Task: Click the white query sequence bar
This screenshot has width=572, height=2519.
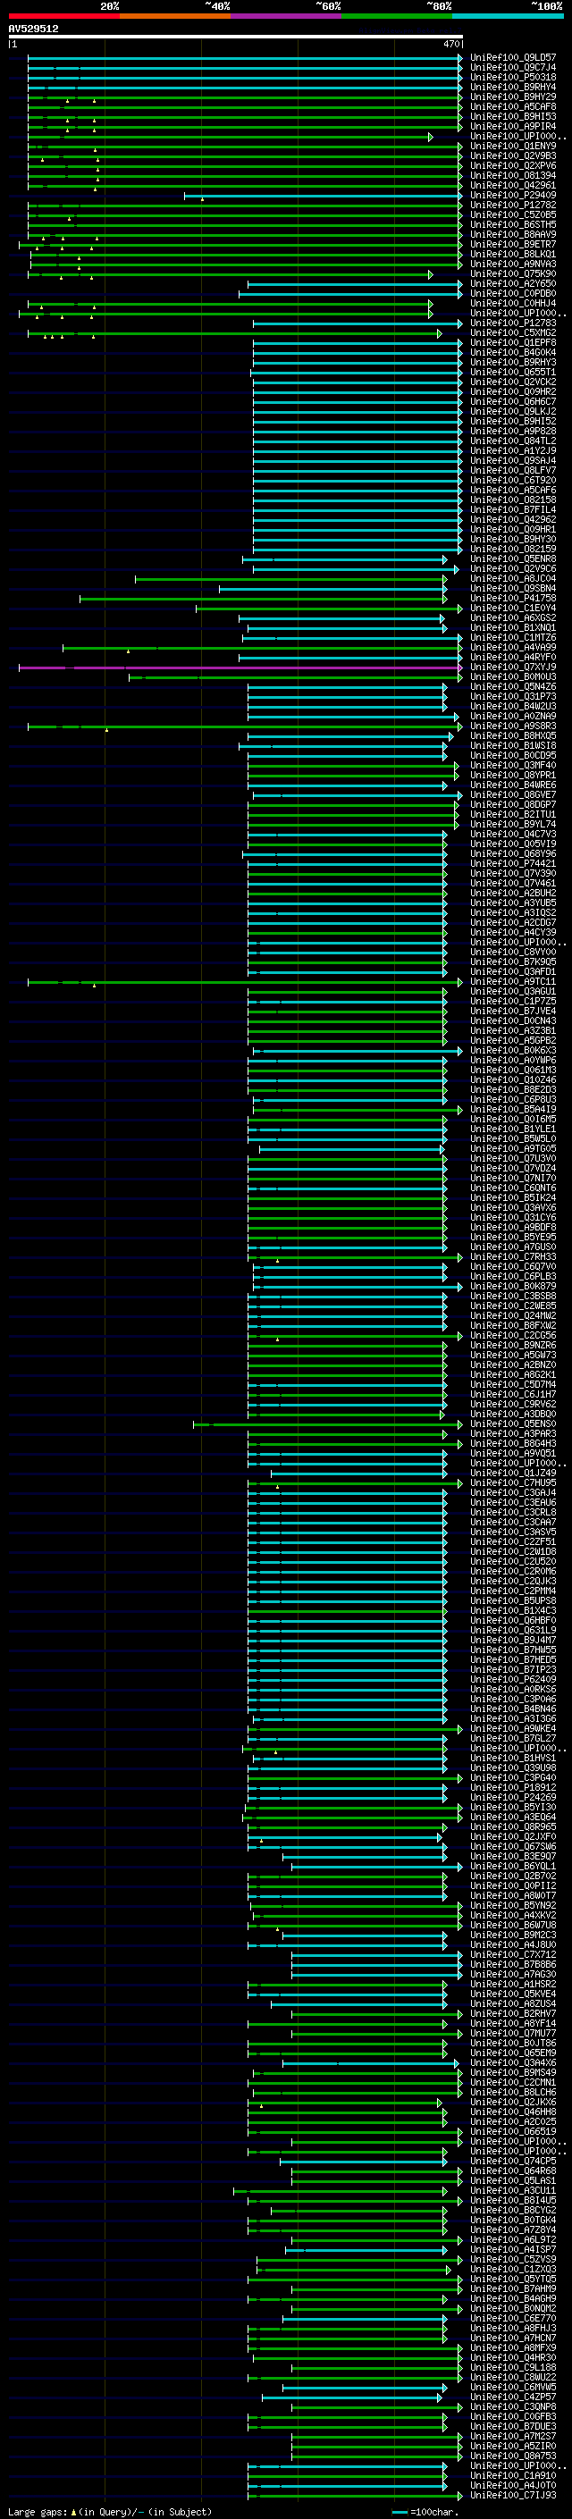Action: click(236, 38)
